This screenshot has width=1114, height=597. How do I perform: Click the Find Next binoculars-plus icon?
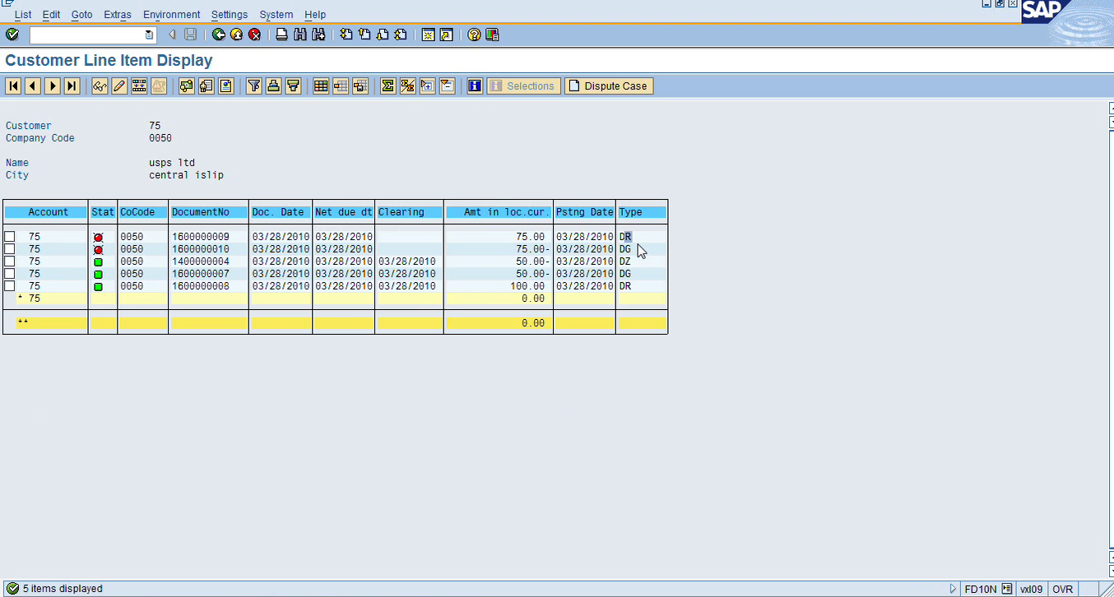pyautogui.click(x=318, y=35)
